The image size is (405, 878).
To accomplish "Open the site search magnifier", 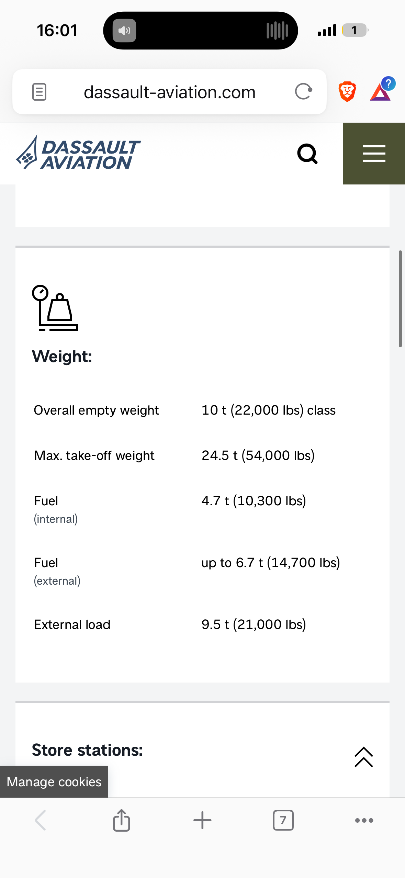I will click(x=307, y=154).
